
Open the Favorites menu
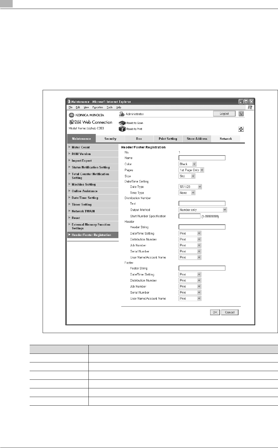pyautogui.click(x=98, y=107)
